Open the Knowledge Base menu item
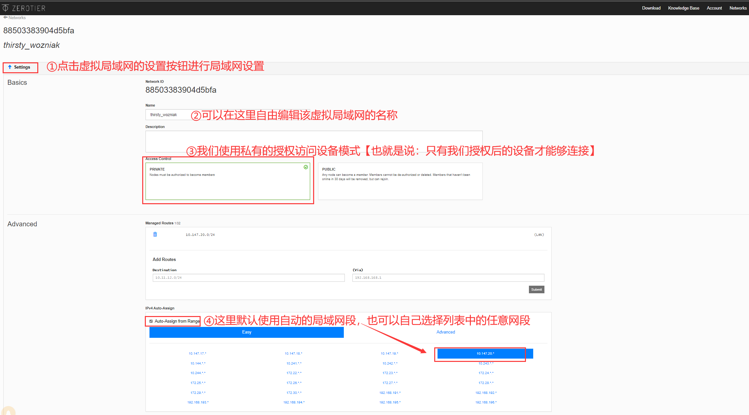This screenshot has height=415, width=749. 683,8
